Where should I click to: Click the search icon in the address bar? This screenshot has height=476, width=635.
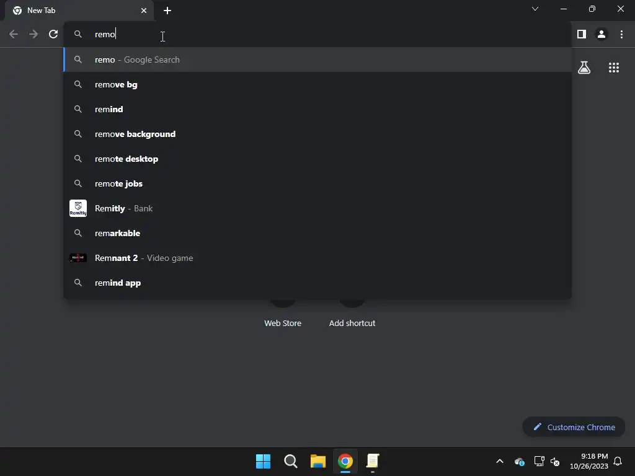(78, 35)
